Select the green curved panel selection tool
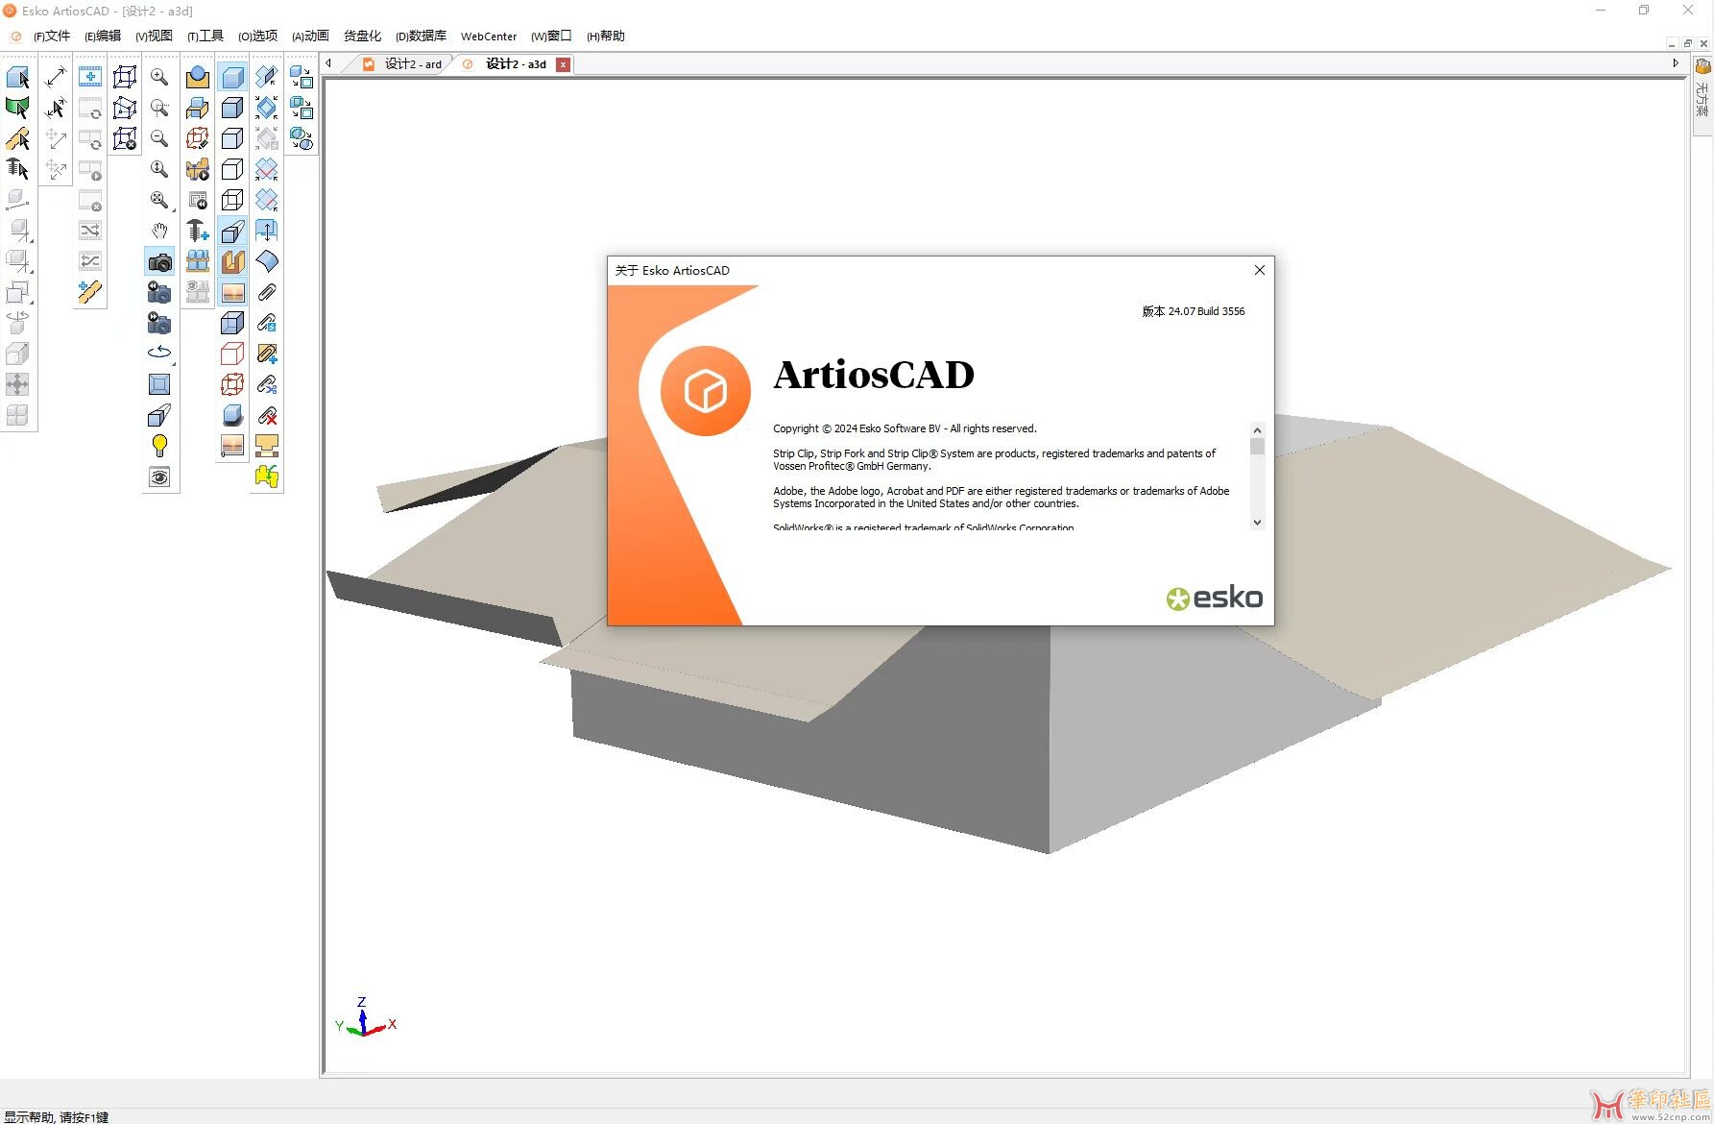1714x1124 pixels. tap(17, 108)
